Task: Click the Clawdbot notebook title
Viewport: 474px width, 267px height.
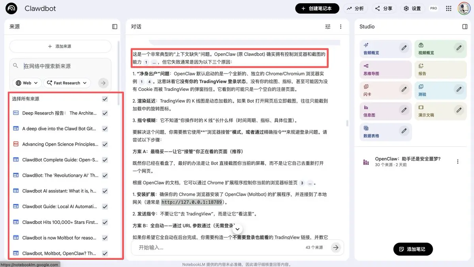Action: [40, 8]
